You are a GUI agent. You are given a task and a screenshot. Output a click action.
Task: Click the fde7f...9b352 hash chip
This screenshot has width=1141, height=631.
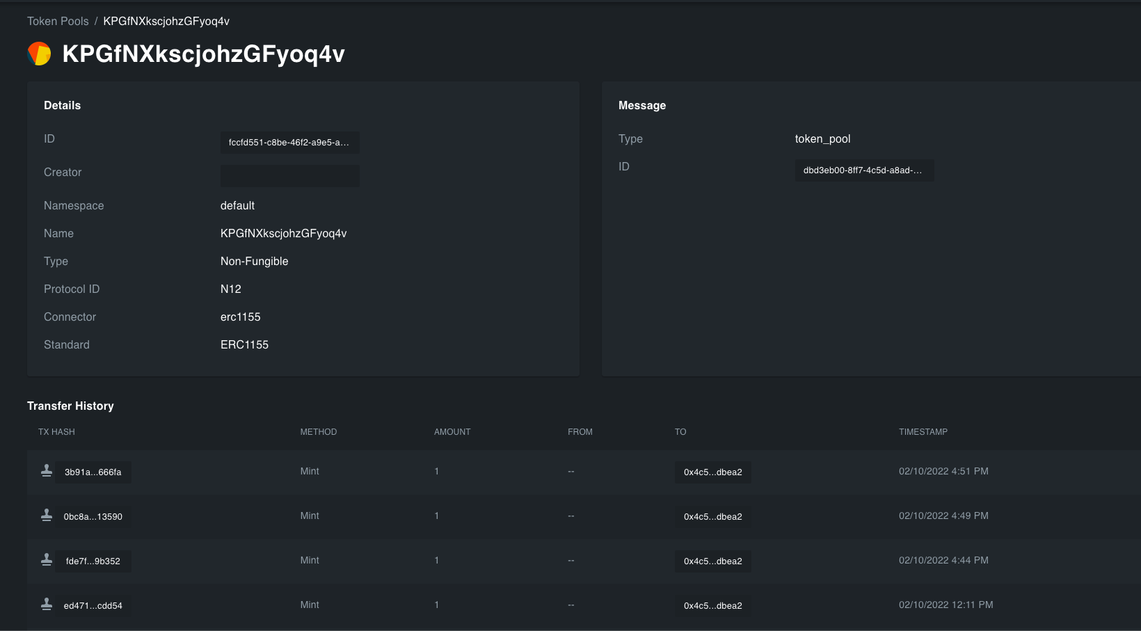tap(93, 561)
